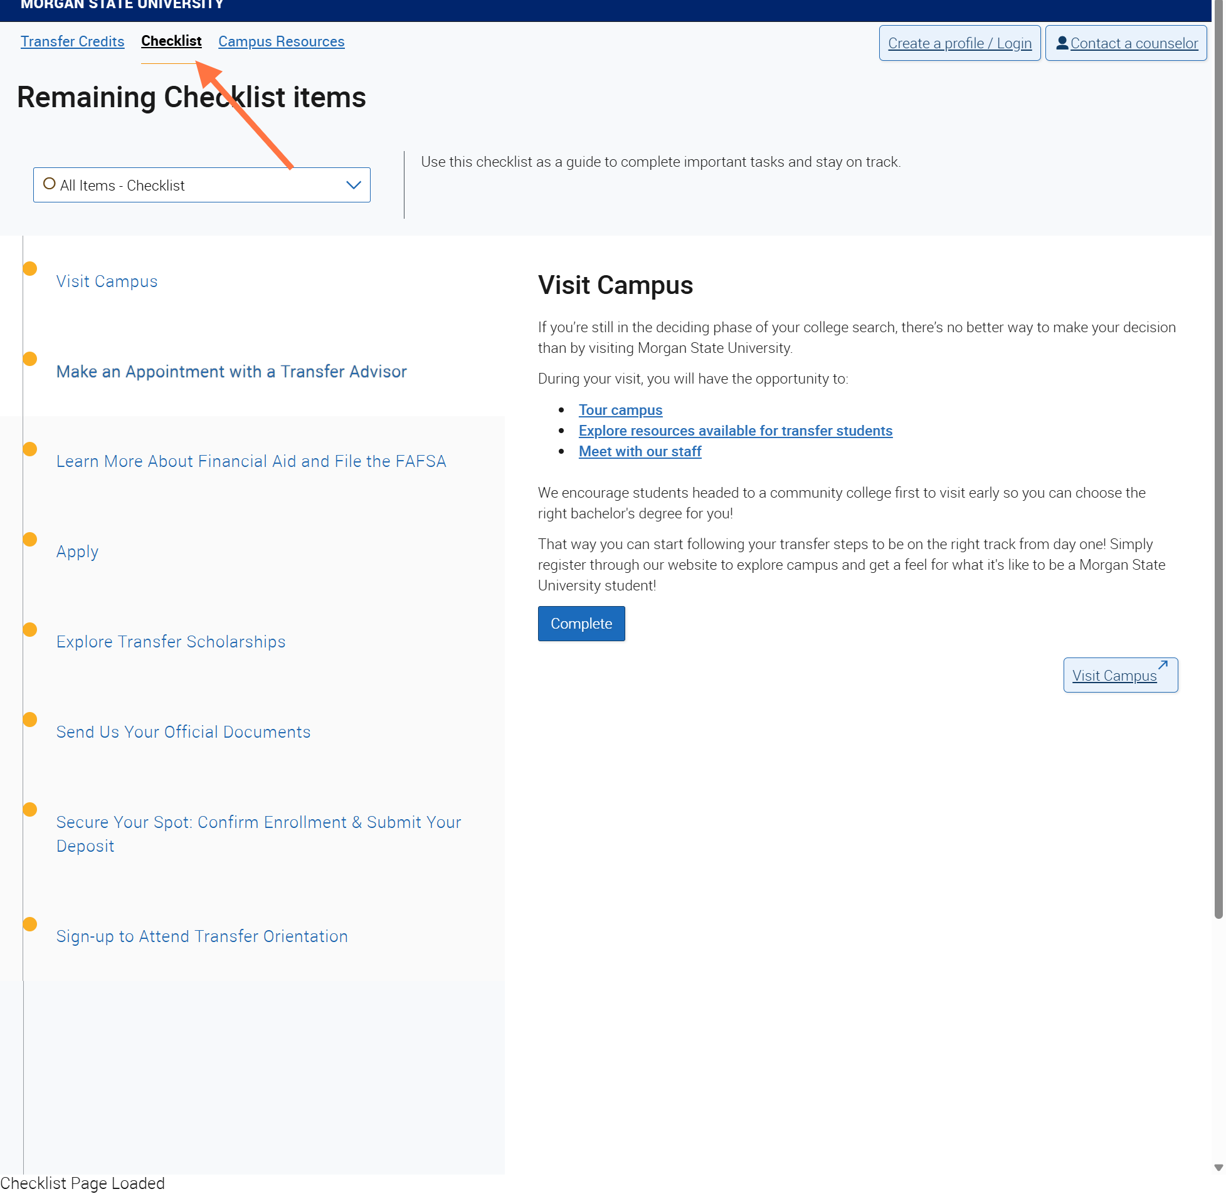Screen dimensions: 1226x1194
Task: Click the Remaining Checklist items heading
Action: pos(191,97)
